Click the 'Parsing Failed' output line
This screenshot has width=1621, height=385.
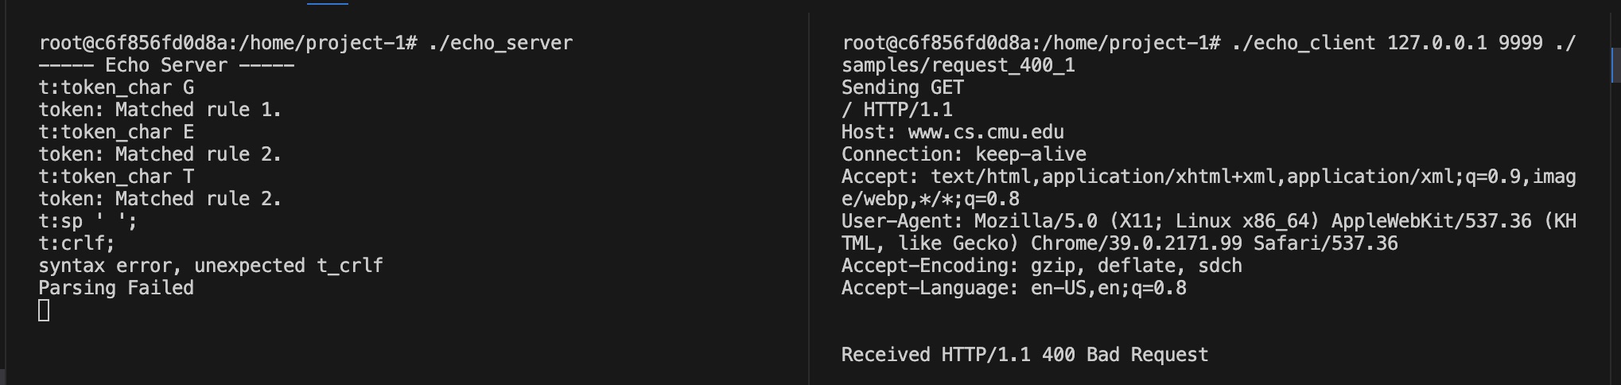coord(116,288)
